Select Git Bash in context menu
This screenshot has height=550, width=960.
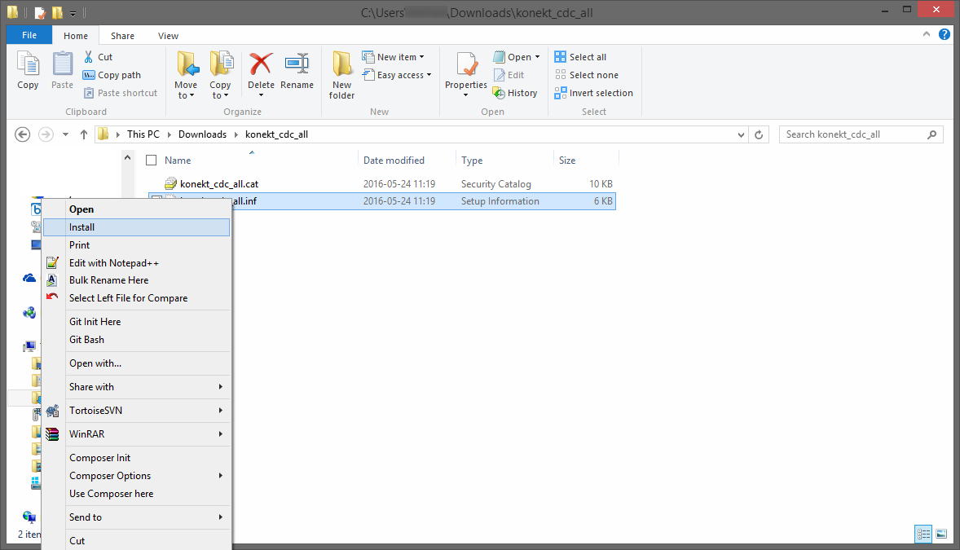click(x=137, y=340)
